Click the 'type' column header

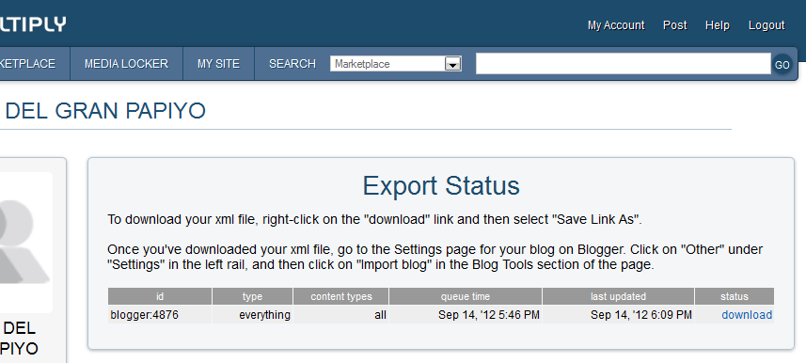(252, 296)
